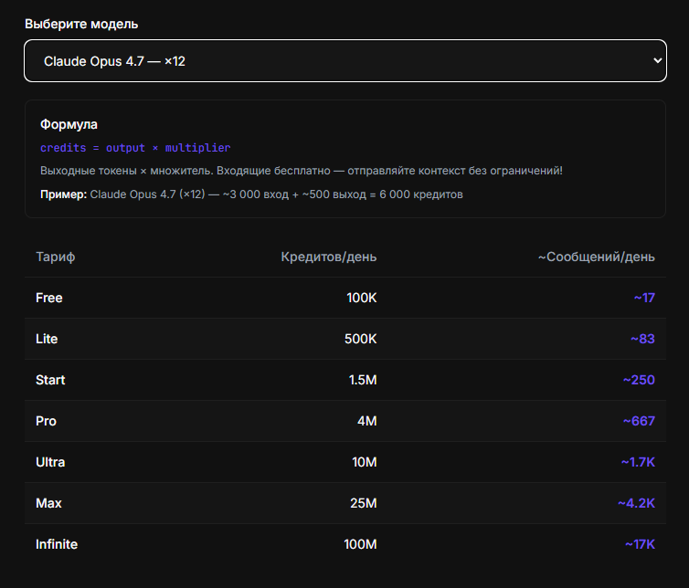Click the "Пример" example line text
Image resolution: width=689 pixels, height=588 pixels.
[x=251, y=194]
